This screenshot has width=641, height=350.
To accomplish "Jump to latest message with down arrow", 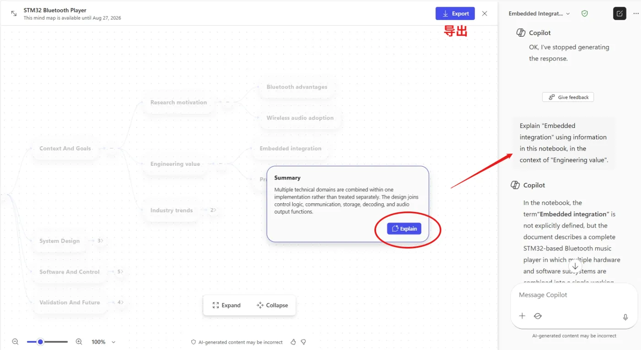I will click(x=576, y=266).
